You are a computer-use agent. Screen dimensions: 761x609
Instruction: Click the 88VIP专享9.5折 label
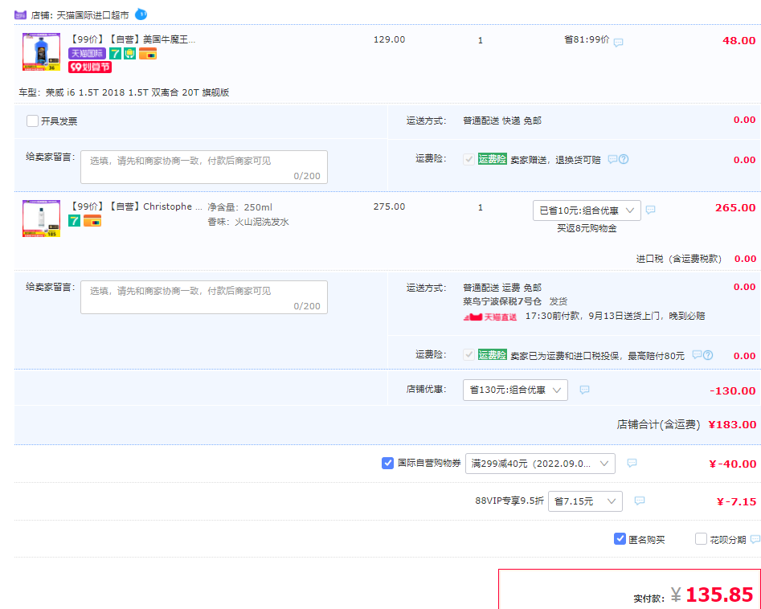(x=509, y=501)
